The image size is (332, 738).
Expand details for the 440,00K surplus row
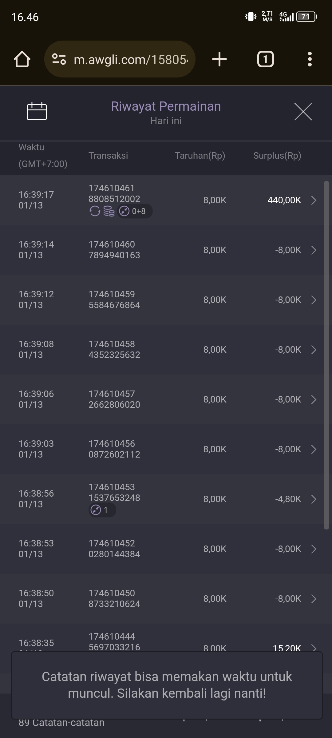pos(314,200)
